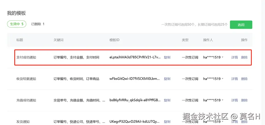This screenshot has height=125, width=265.
Task: Select the 收货结果通知 title text
Action: [x=26, y=79]
